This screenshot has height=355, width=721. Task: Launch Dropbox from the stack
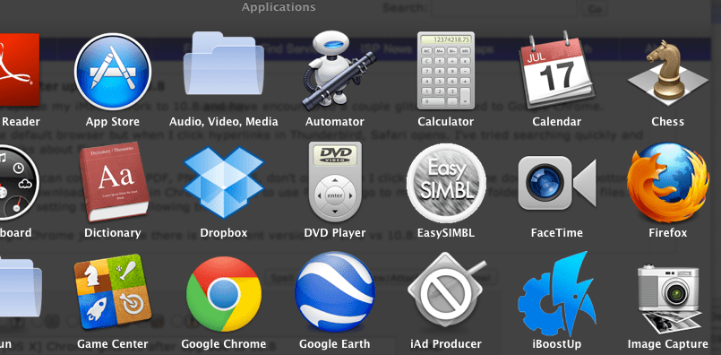coord(224,182)
